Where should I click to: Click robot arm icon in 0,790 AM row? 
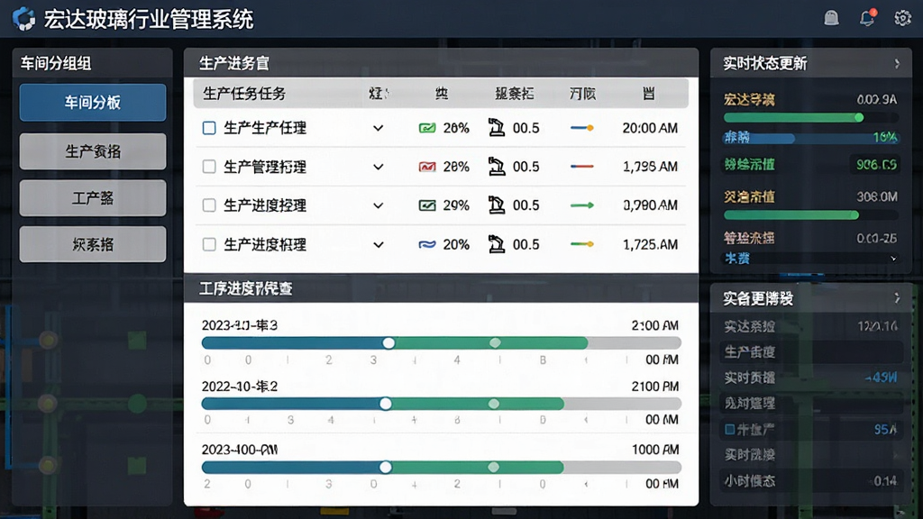[497, 205]
